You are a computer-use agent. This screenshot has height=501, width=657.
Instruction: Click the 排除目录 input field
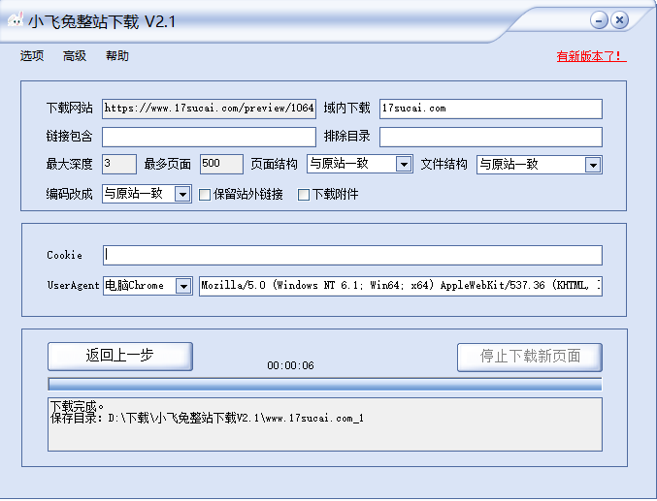pos(491,137)
